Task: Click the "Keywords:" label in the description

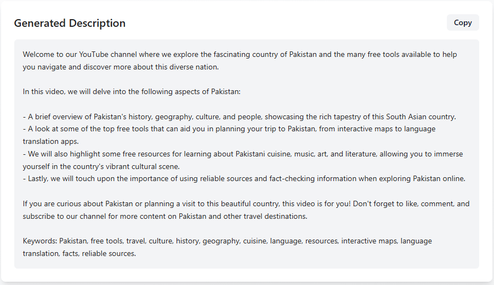Action: [x=39, y=241]
